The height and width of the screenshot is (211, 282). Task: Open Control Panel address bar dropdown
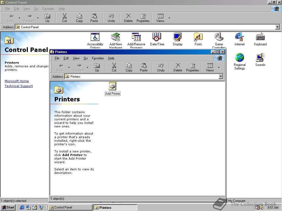click(x=278, y=27)
